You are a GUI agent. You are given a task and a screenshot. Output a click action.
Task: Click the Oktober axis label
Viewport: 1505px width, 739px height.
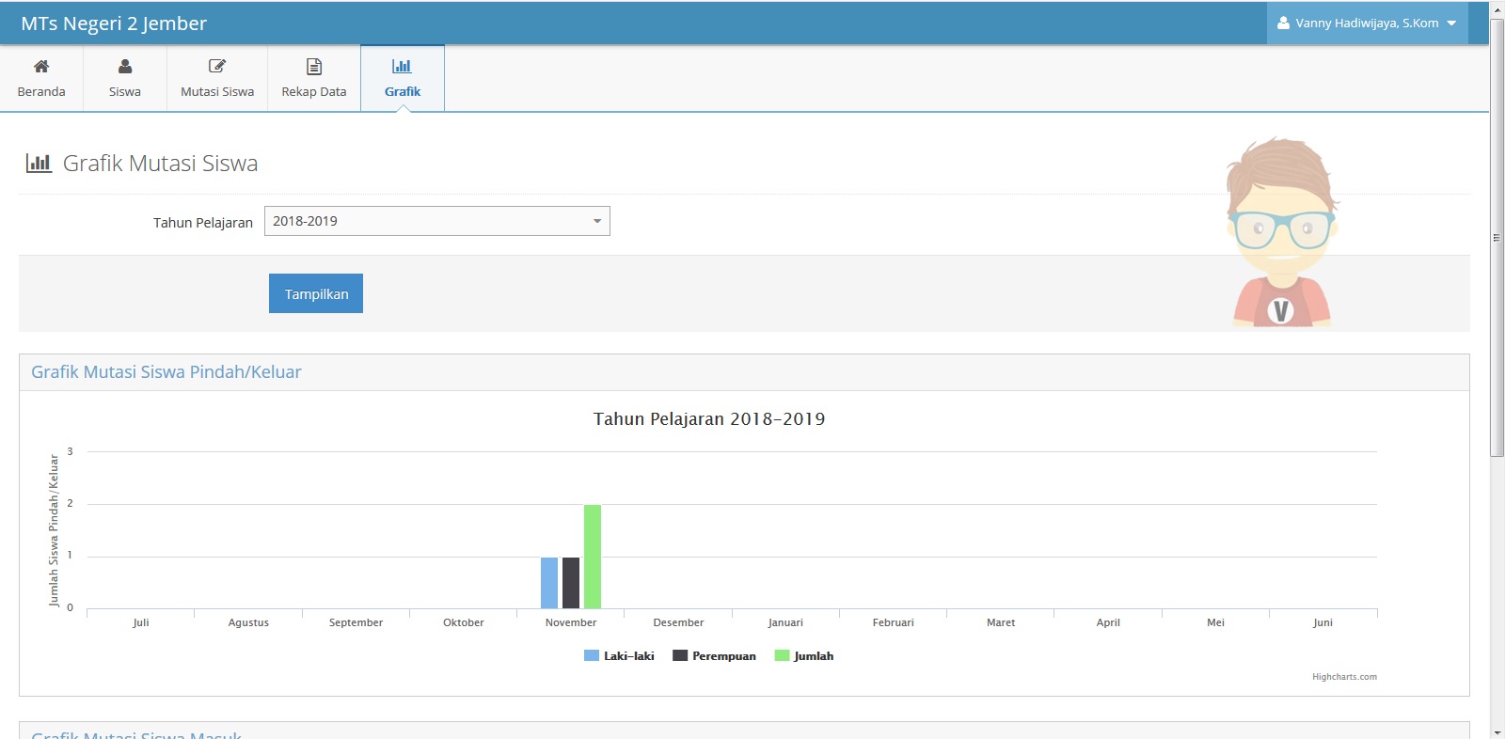(464, 622)
